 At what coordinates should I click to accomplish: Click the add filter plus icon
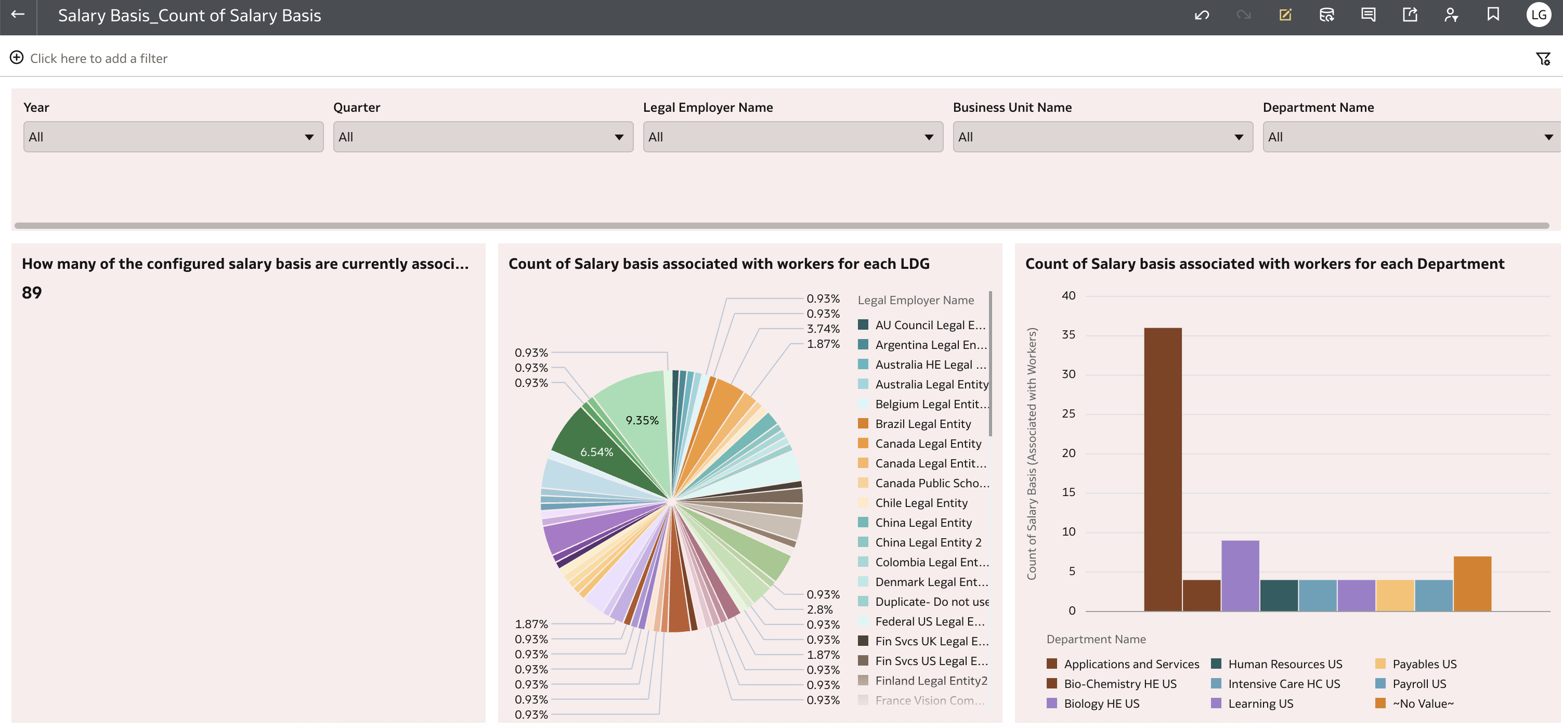[x=17, y=58]
